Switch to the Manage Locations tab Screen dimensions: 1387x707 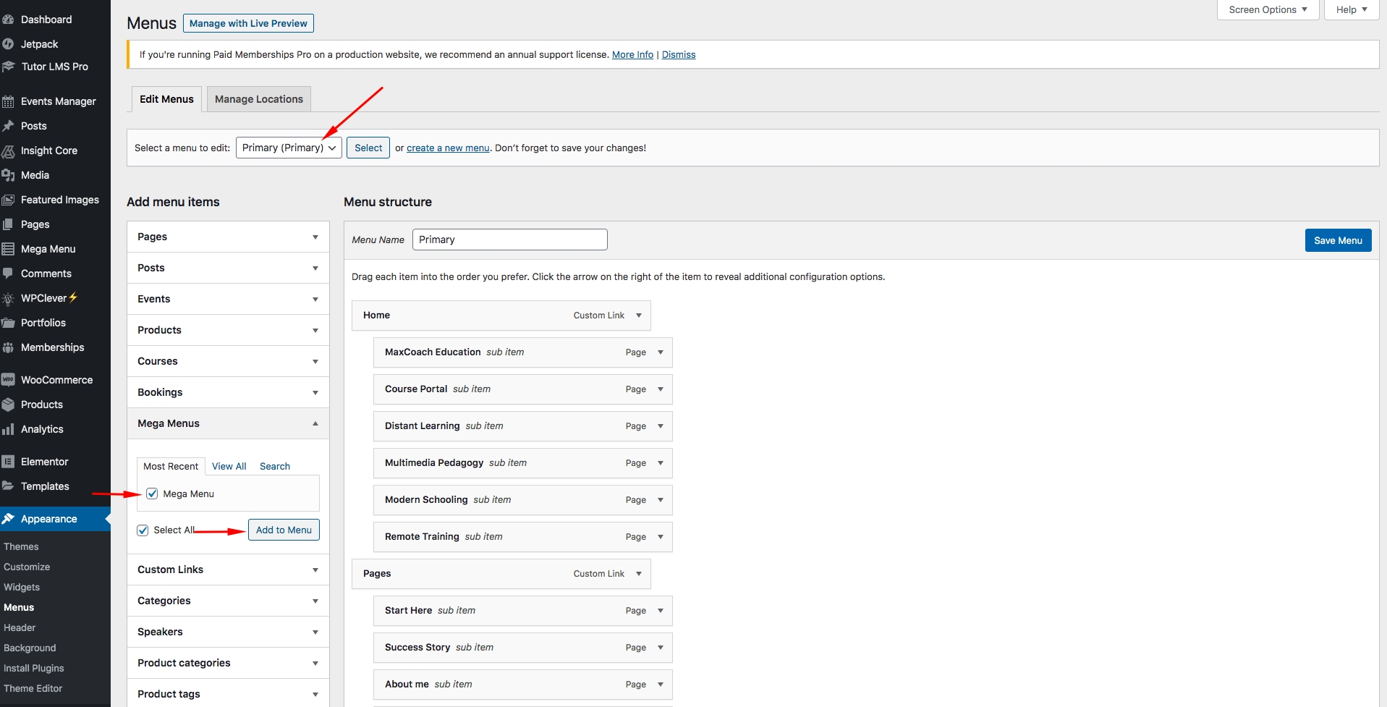point(258,99)
